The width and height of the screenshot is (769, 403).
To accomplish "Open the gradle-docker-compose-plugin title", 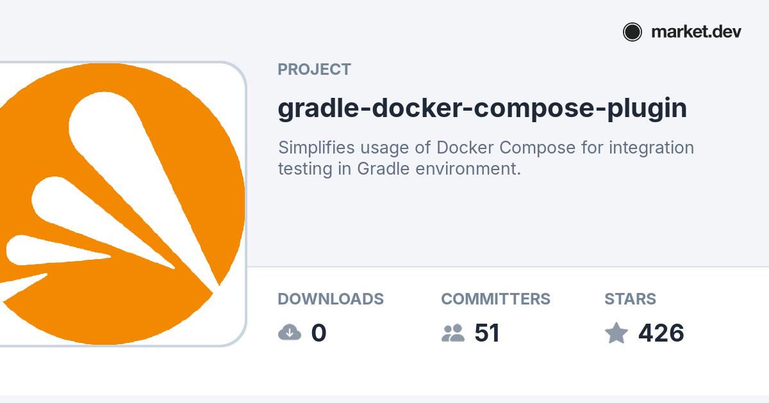I will point(482,108).
